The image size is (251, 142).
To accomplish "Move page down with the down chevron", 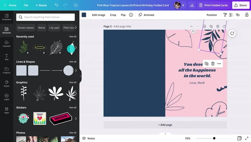I will click(198, 26).
